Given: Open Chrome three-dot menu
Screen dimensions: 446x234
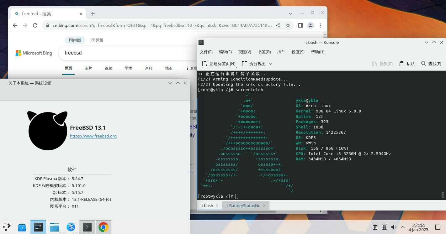Looking at the screenshot, I should (321, 25).
